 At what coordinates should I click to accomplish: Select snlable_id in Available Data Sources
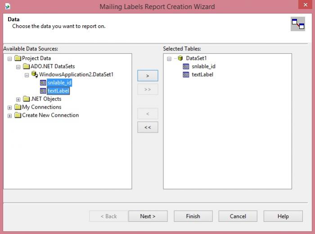(x=59, y=83)
